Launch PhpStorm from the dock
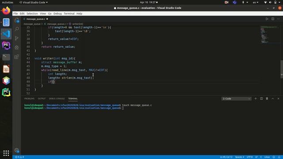The width and height of the screenshot is (283, 159). [x=6, y=45]
